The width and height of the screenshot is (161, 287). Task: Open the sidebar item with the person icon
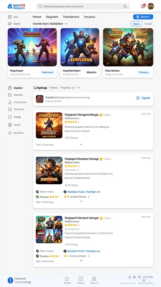[x=10, y=102]
